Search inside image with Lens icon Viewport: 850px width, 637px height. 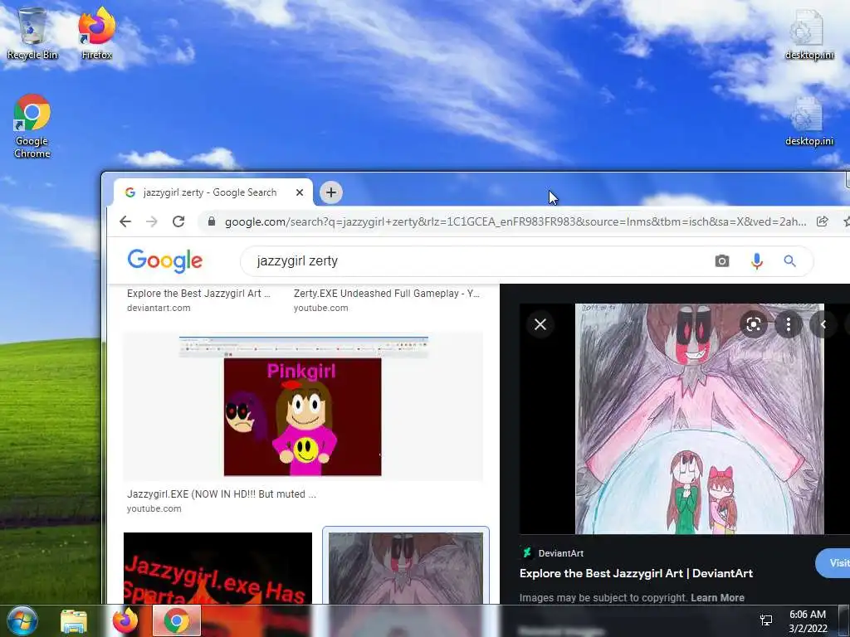coord(754,324)
